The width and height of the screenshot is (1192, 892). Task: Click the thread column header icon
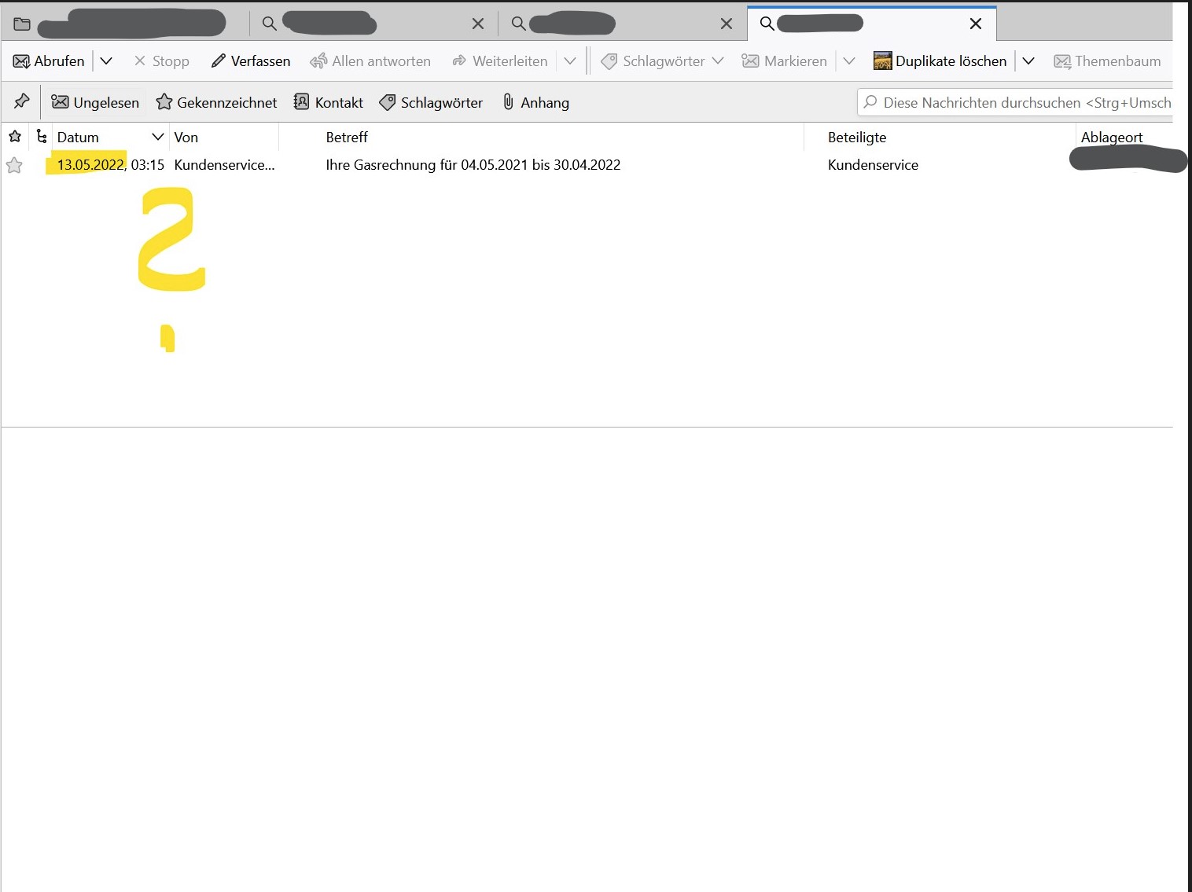pos(42,137)
